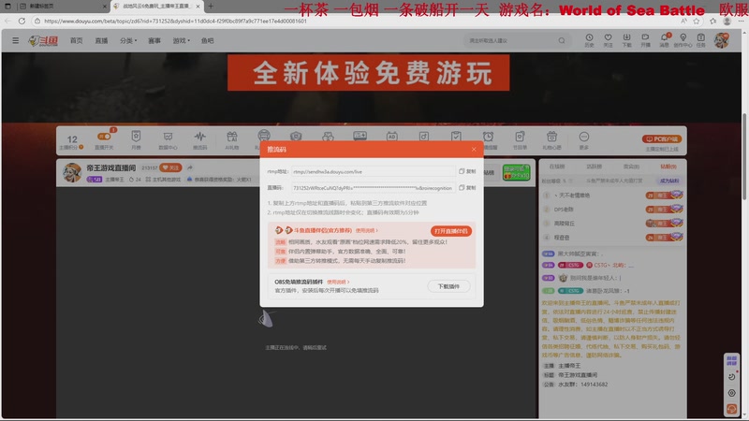Open the 关注 follow list heart icon
This screenshot has height=421, width=749.
608,40
